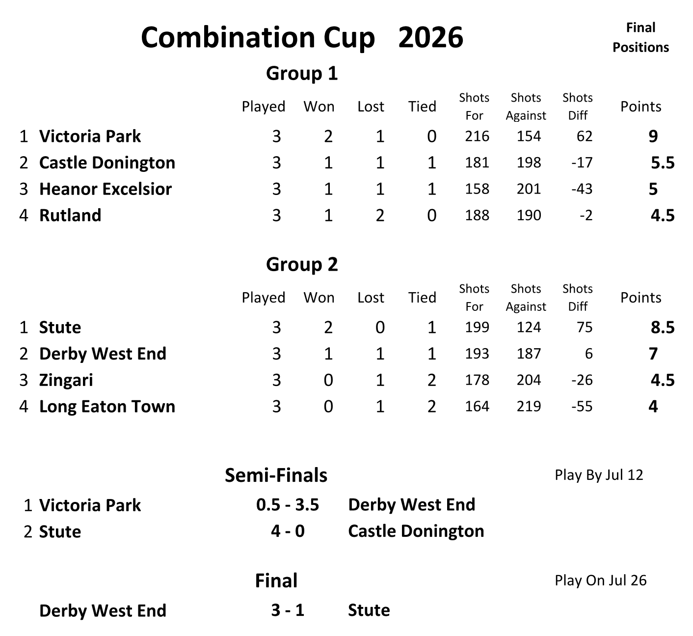The width and height of the screenshot is (693, 636).
Task: Select the Group 1 heading
Action: 302,74
